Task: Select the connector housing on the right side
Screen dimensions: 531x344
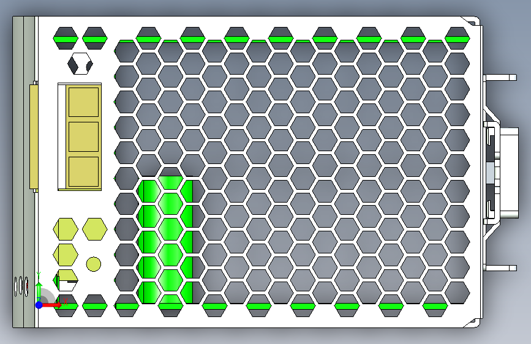Action: pyautogui.click(x=509, y=173)
